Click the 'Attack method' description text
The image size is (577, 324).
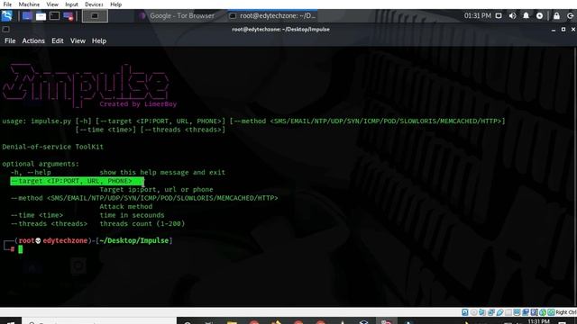126,206
